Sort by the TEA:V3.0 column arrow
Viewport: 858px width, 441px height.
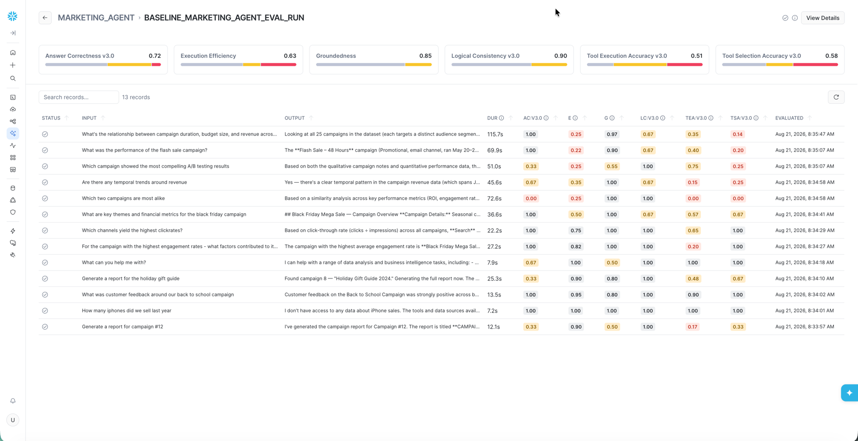point(721,118)
